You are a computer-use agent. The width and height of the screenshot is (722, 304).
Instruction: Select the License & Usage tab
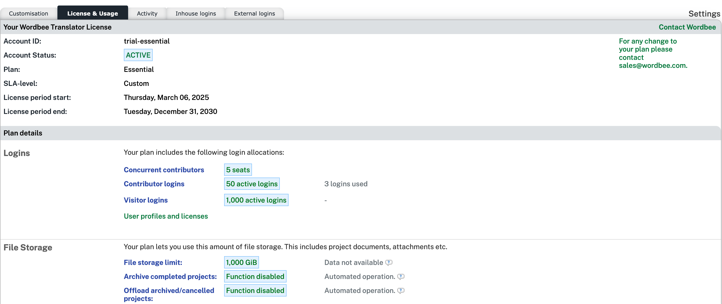tap(93, 14)
